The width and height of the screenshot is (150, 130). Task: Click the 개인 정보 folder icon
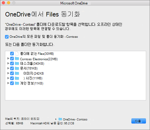tap(17, 83)
